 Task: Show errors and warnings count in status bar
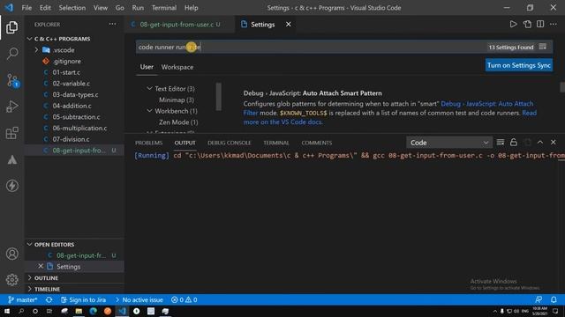tap(185, 299)
